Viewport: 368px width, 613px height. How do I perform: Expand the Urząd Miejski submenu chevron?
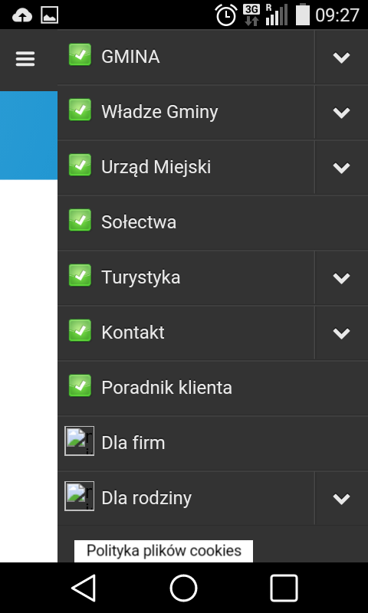point(341,167)
